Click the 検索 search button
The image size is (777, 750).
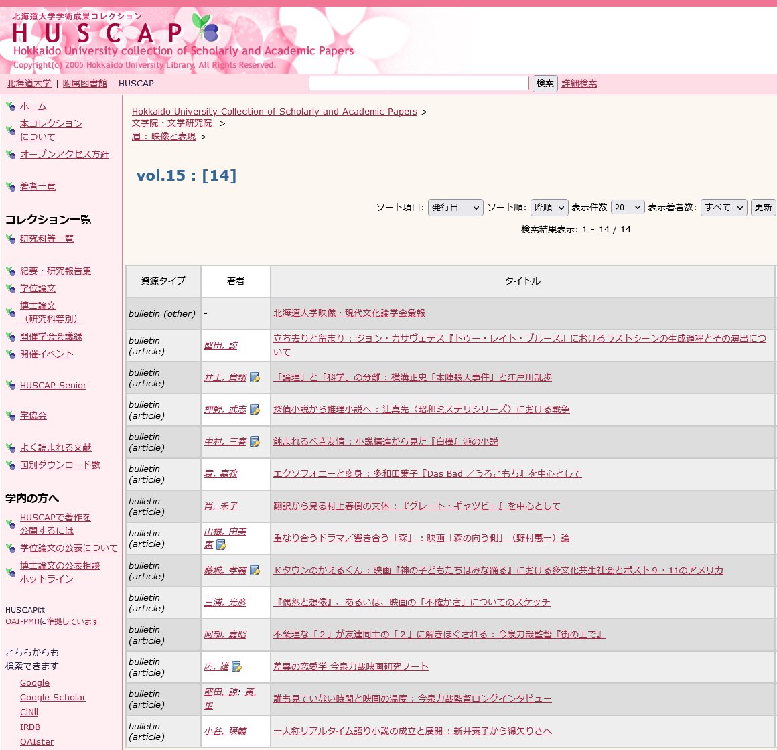pyautogui.click(x=545, y=83)
